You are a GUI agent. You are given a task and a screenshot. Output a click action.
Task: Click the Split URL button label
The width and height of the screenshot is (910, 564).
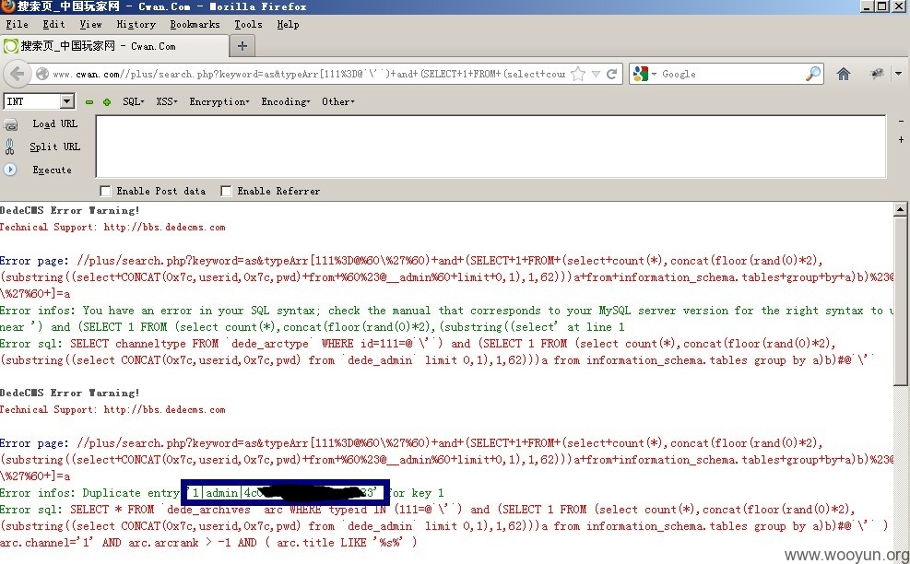pos(54,147)
